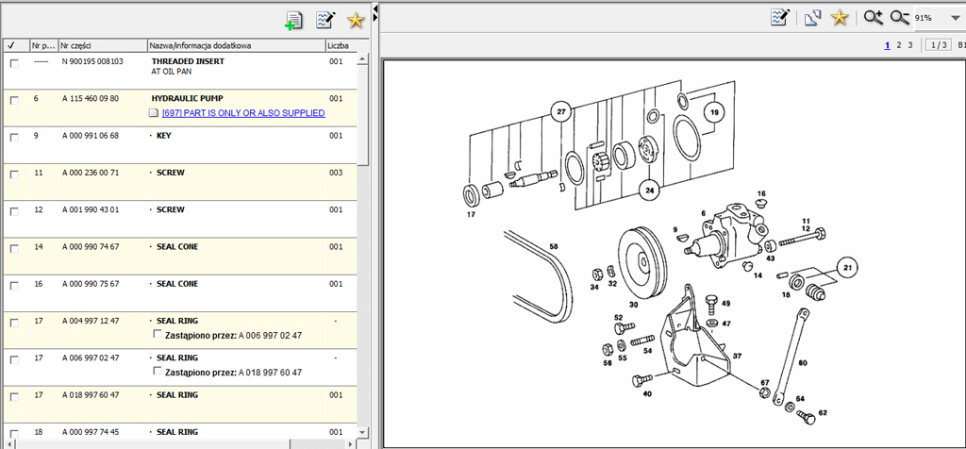Open the 91% zoom level dropdown

955,18
